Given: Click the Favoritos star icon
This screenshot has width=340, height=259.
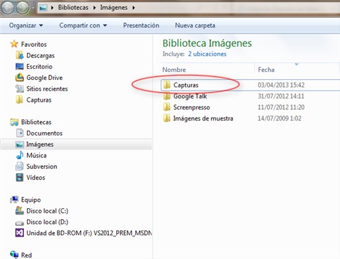Looking at the screenshot, I should (x=14, y=44).
